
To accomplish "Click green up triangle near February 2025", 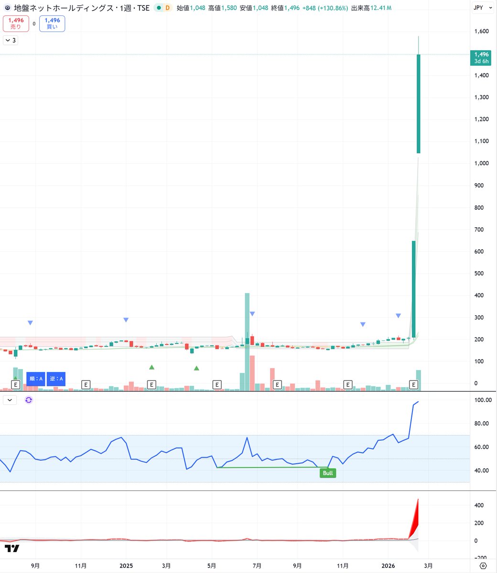I will point(151,367).
